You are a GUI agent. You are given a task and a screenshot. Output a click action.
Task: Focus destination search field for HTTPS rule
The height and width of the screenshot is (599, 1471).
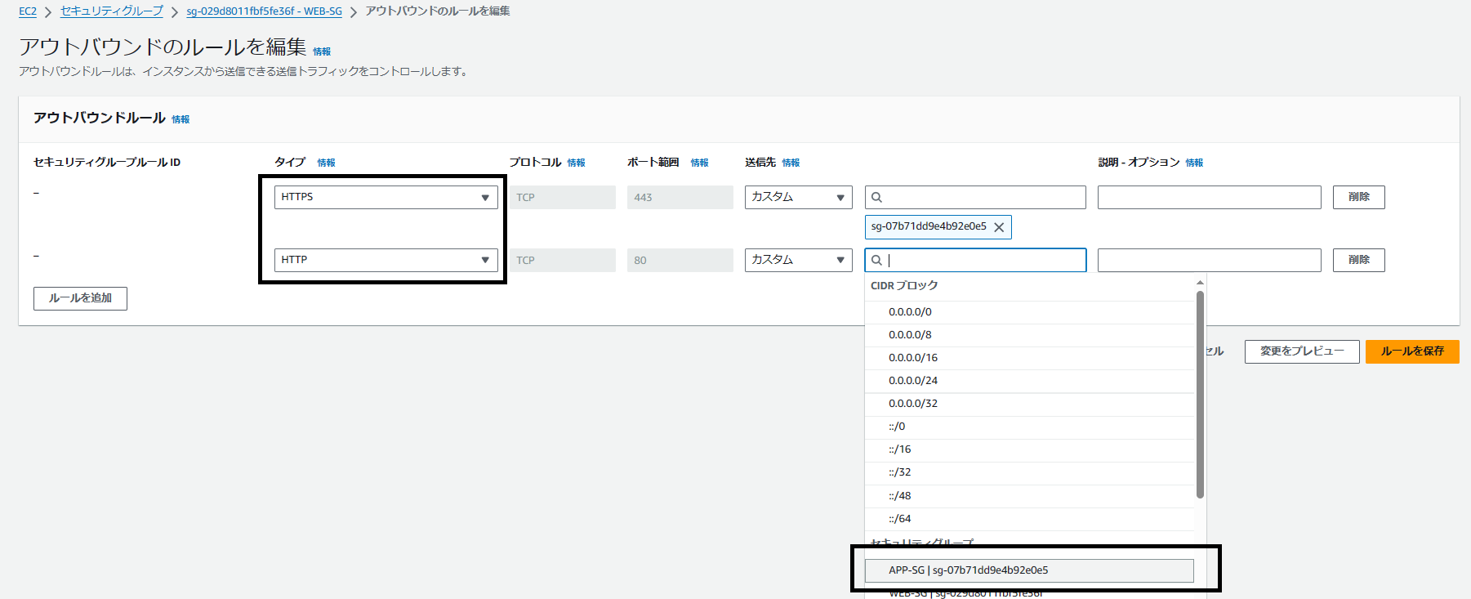975,197
